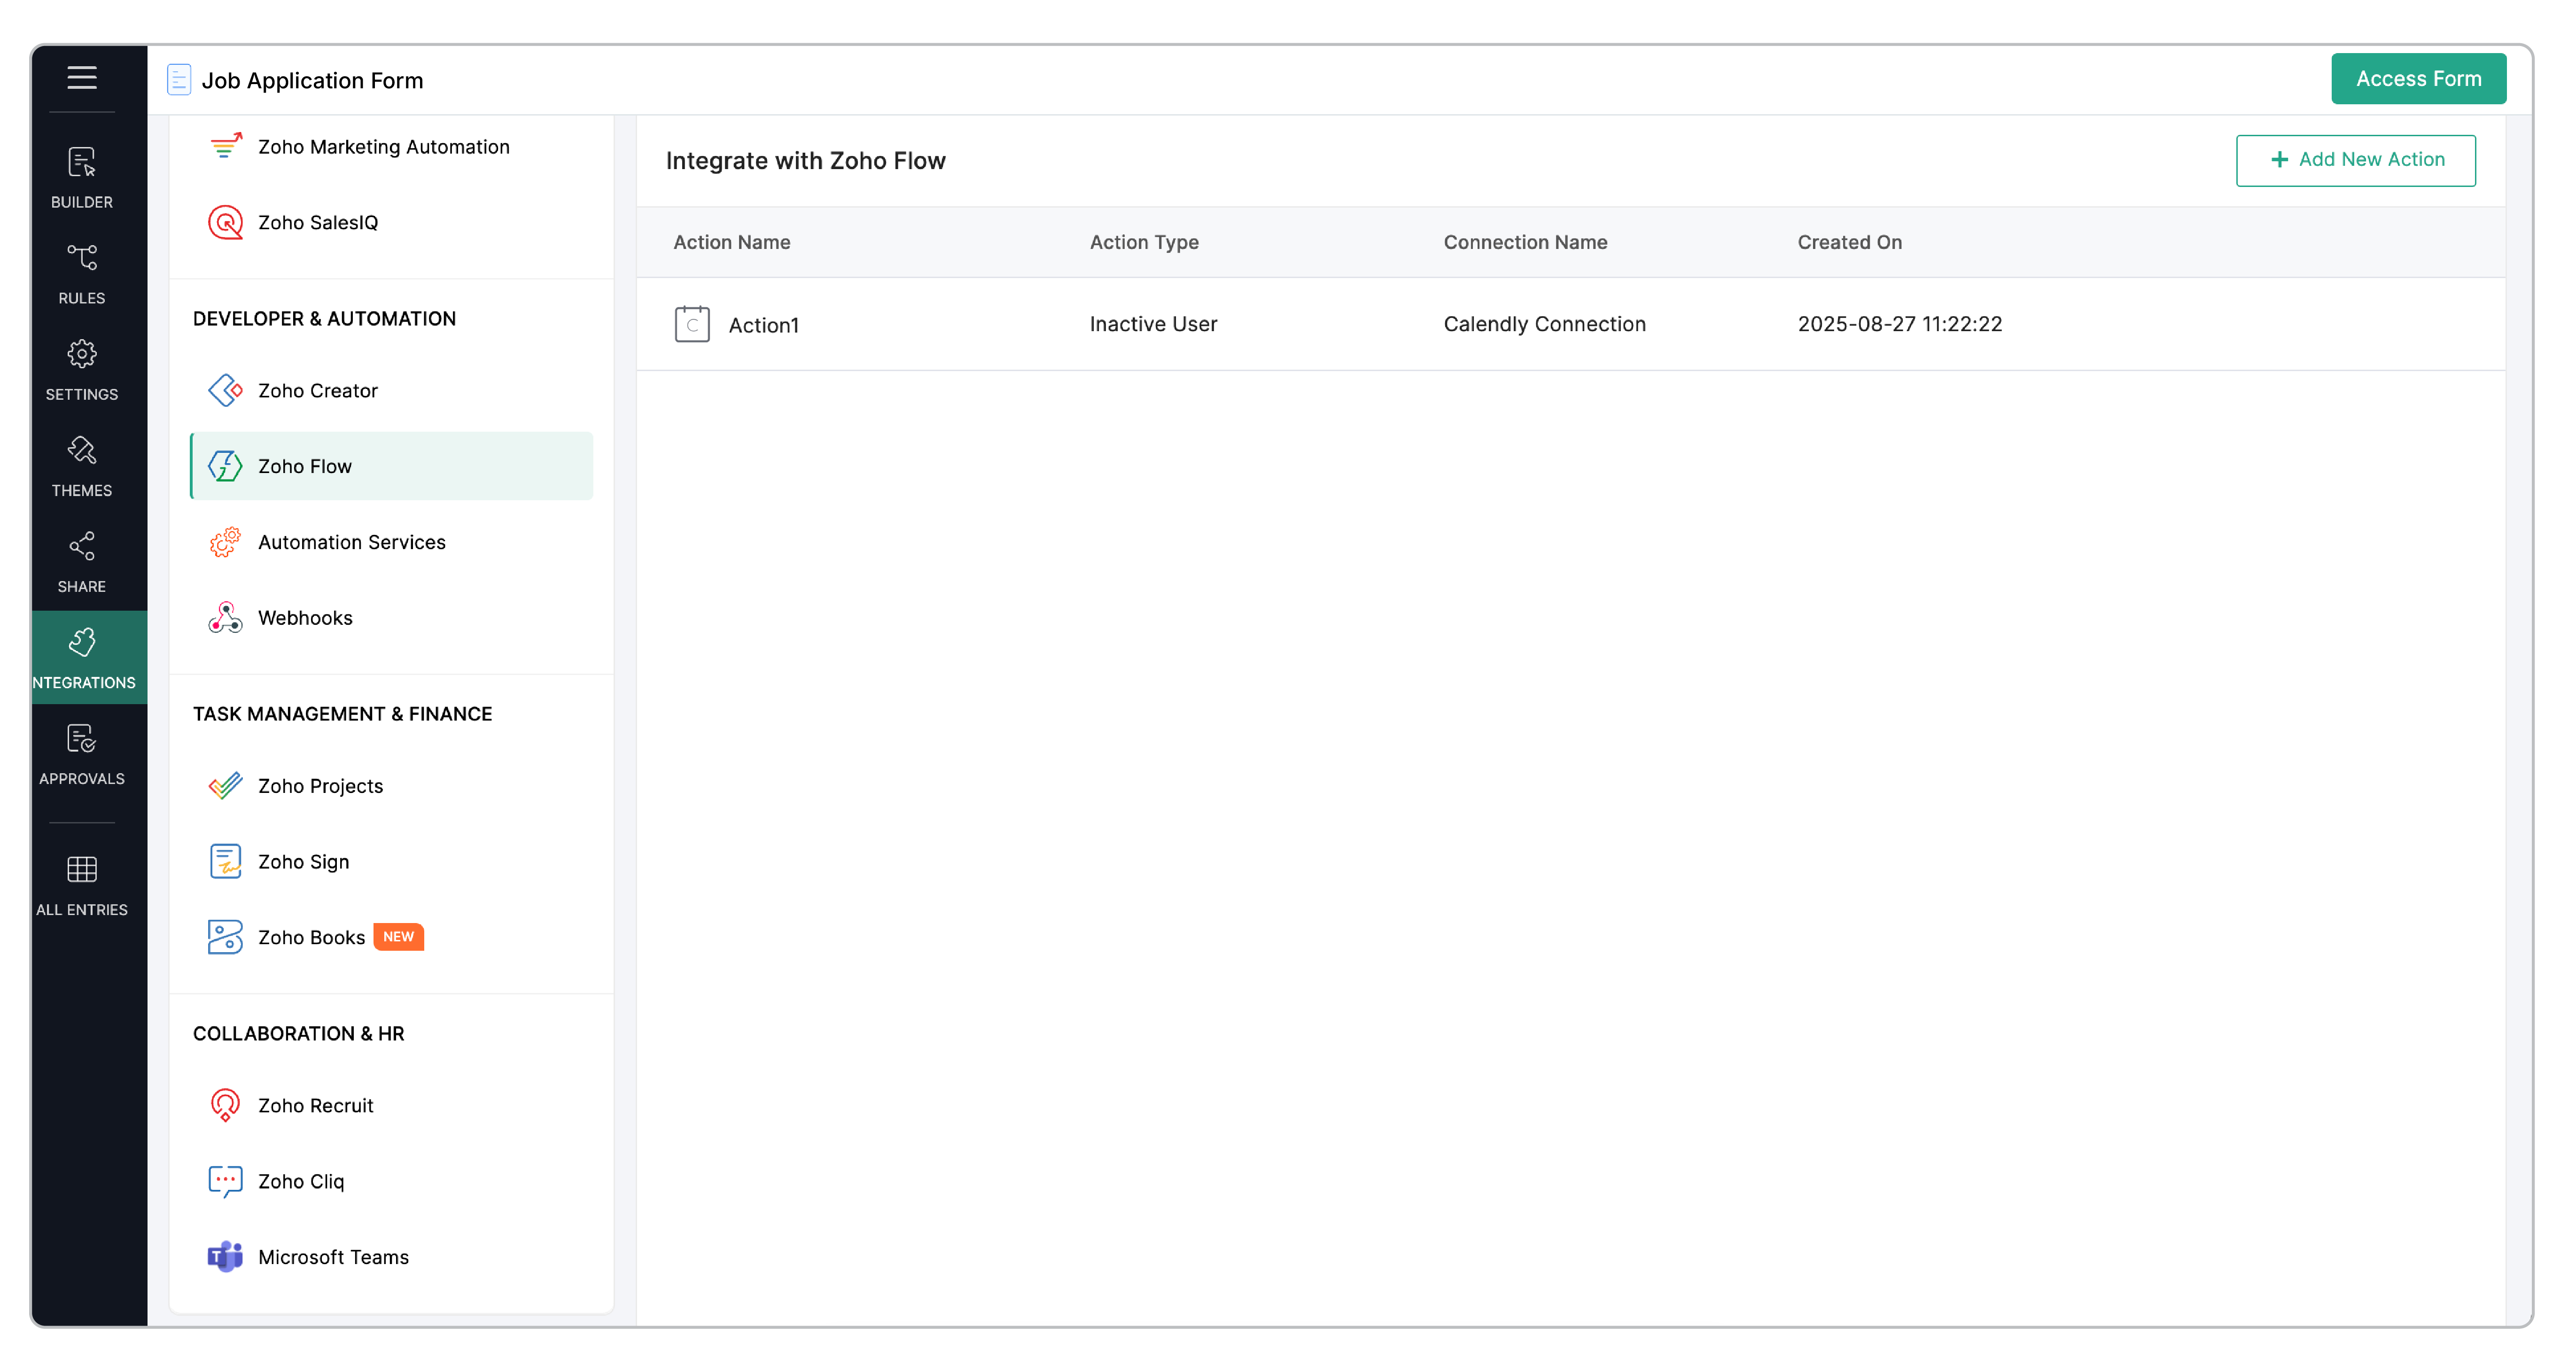2576x1366 pixels.
Task: View All Entries grid
Action: point(82,884)
